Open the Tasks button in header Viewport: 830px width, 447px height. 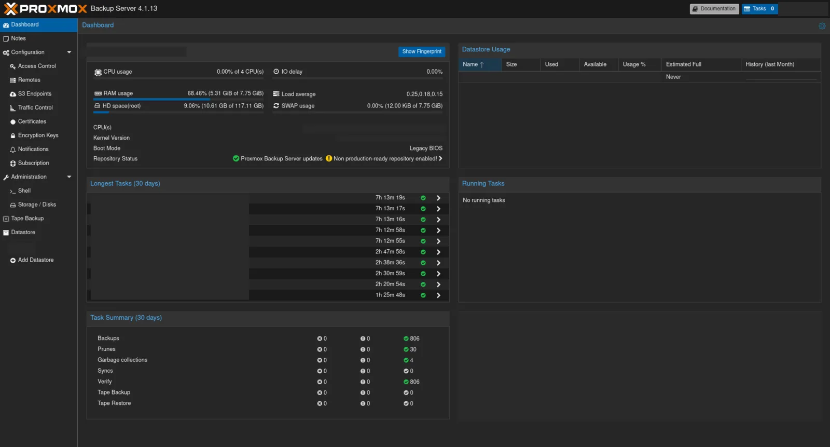pyautogui.click(x=759, y=9)
